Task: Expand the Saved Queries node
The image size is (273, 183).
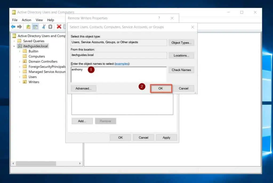Action: [14, 41]
